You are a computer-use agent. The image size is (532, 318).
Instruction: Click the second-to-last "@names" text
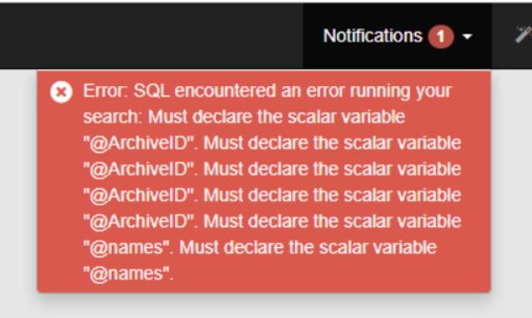(x=128, y=247)
